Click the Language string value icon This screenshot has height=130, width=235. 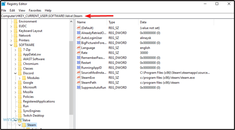click(79, 48)
